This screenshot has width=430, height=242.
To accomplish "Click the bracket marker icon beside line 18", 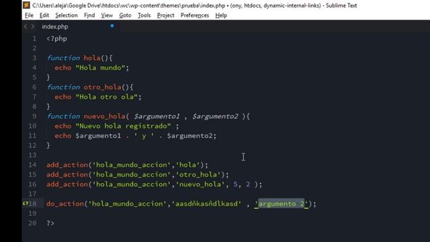I will tap(26, 204).
